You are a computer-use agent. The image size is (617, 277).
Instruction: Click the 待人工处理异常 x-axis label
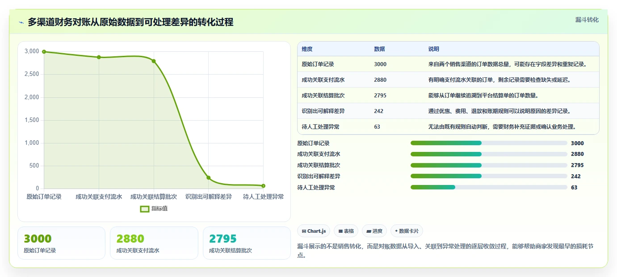[x=263, y=197]
